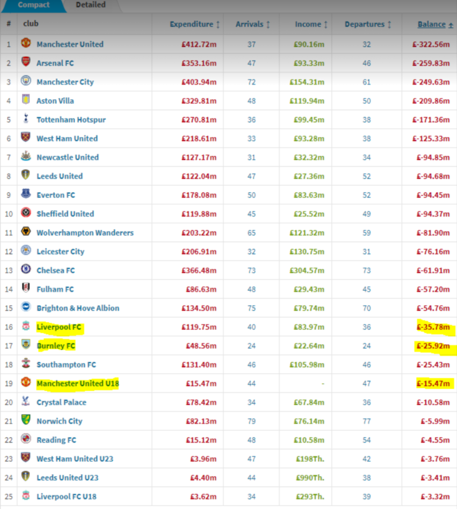The image size is (457, 509).
Task: Open the West Ham United U23 link
Action: click(x=75, y=458)
